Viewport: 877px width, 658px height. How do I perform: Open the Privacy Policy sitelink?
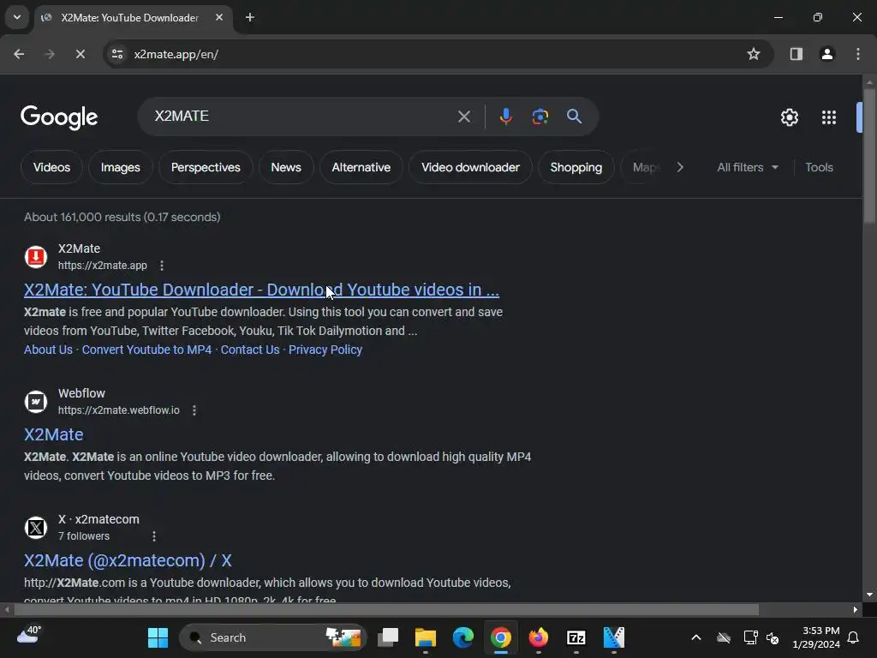click(325, 350)
